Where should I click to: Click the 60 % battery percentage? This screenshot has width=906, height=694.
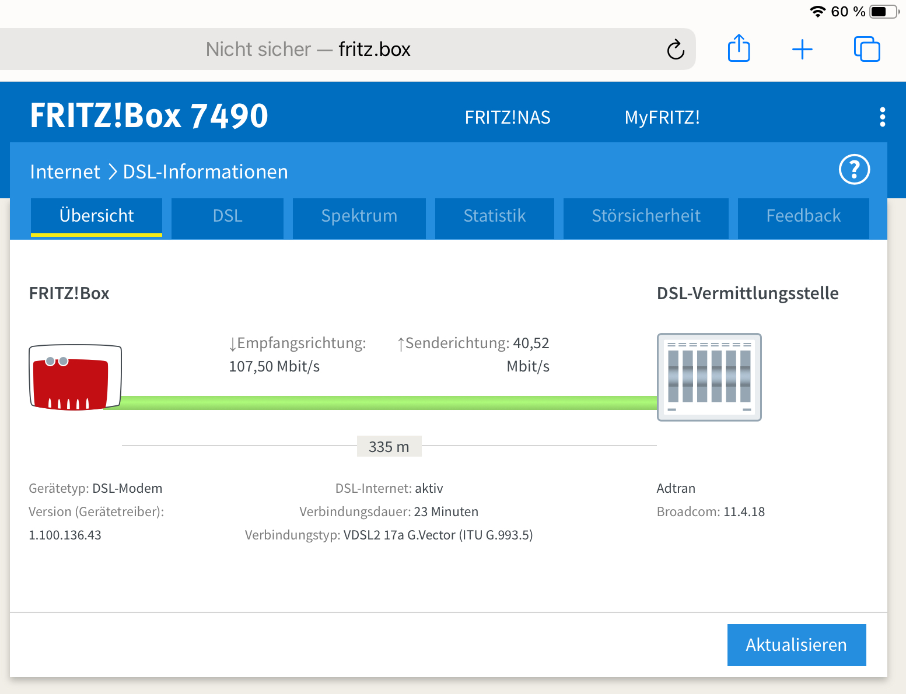(848, 11)
